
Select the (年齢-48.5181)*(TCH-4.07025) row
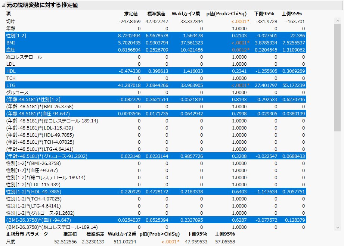pos(156,142)
